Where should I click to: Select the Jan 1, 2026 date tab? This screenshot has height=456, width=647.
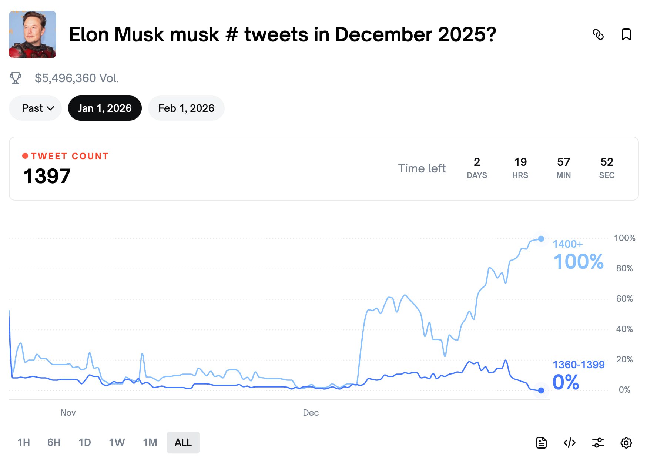click(x=105, y=108)
